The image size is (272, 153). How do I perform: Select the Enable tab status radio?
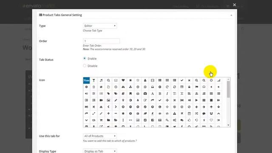[x=85, y=59]
